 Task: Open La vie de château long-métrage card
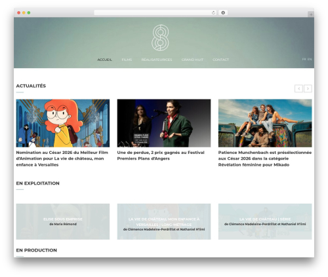[x=164, y=221]
